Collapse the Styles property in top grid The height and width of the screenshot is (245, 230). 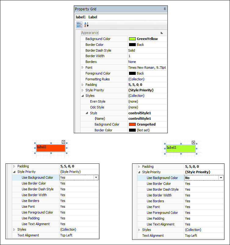tap(83, 96)
